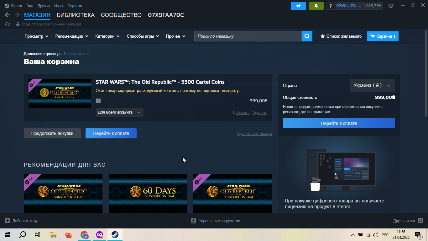Open the Вид menu
The image size is (428, 241).
click(x=30, y=6)
